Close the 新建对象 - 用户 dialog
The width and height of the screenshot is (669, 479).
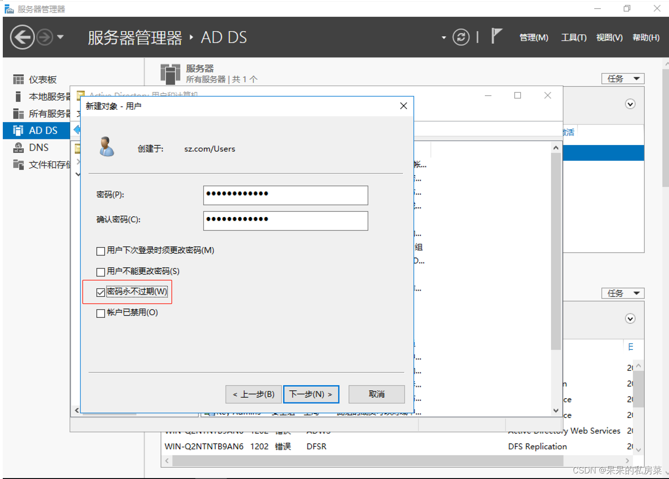[x=404, y=106]
